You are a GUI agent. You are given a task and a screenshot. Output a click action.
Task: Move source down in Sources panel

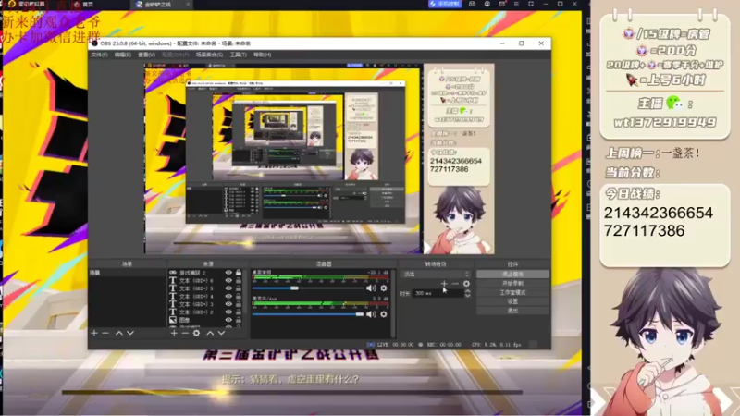pos(221,333)
